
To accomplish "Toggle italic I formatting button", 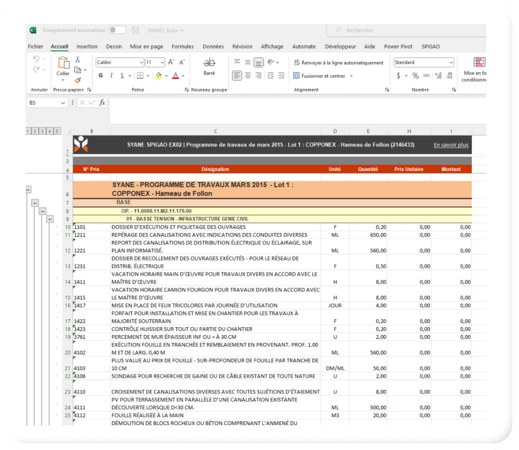I will pos(112,76).
